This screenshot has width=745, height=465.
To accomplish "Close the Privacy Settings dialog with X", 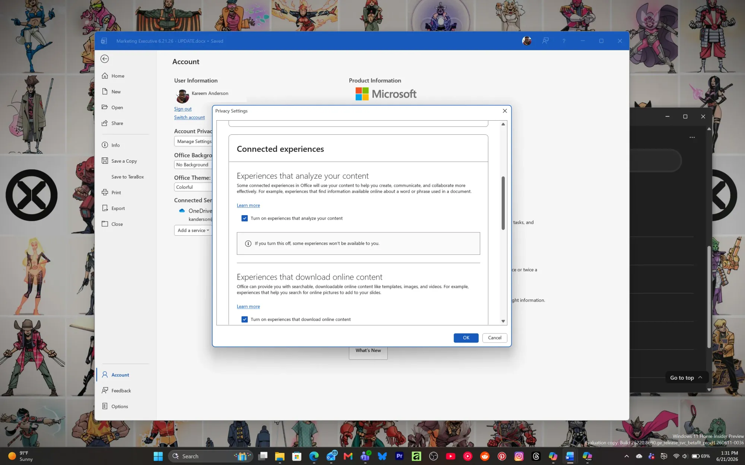I will (x=505, y=111).
